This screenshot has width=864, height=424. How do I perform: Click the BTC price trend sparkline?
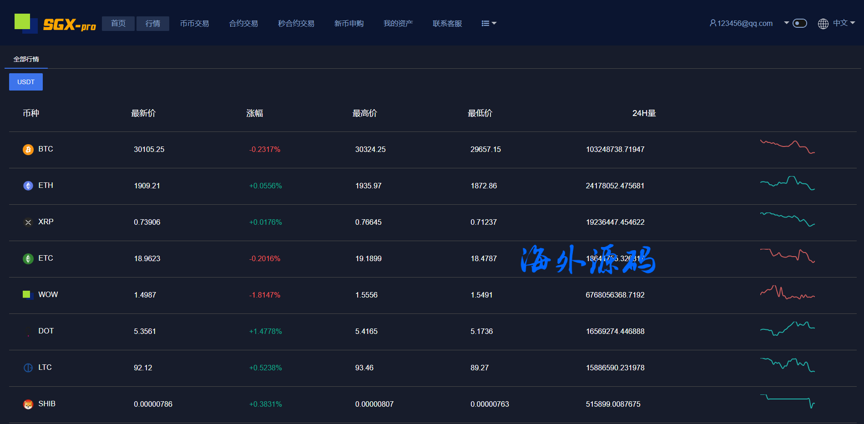click(x=787, y=146)
